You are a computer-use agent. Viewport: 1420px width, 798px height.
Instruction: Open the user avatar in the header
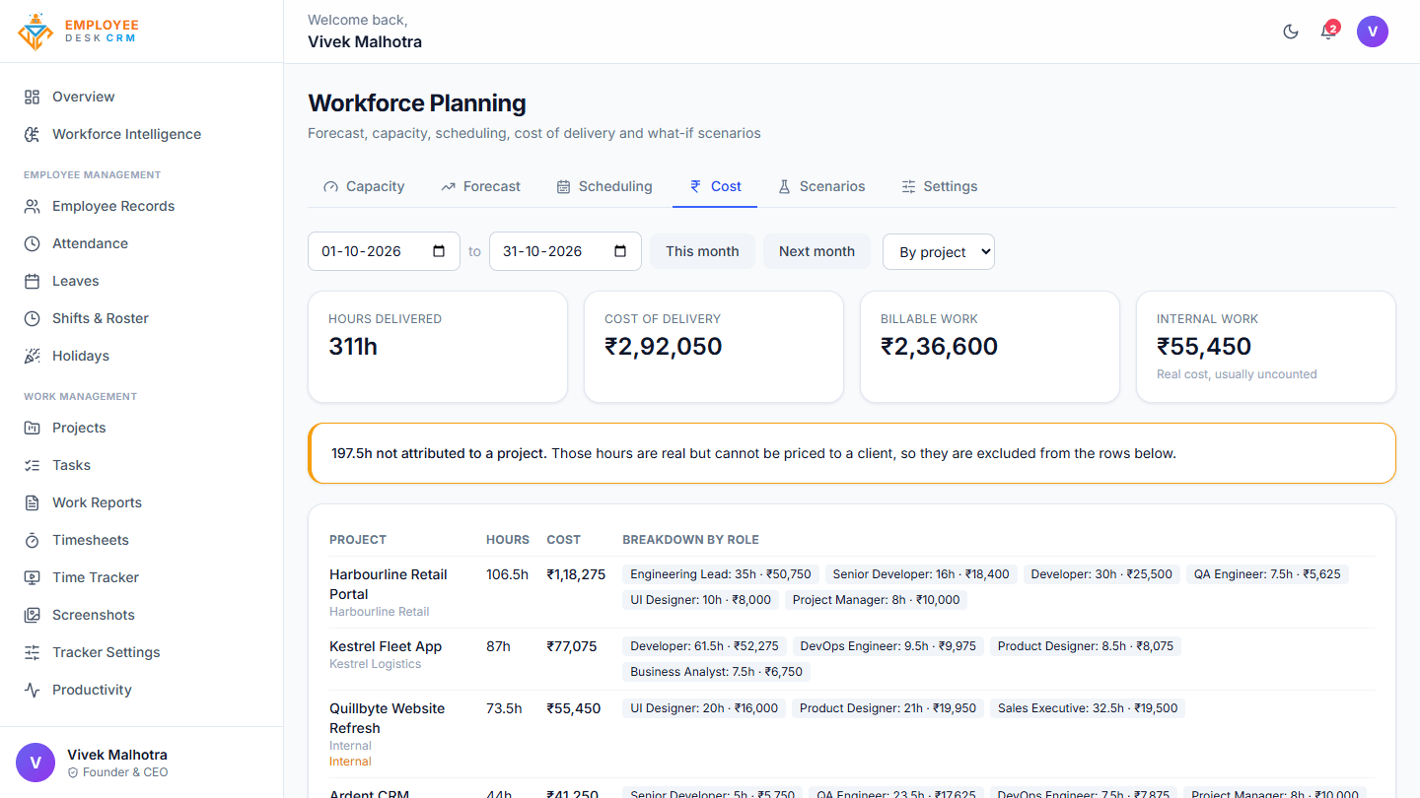coord(1373,32)
